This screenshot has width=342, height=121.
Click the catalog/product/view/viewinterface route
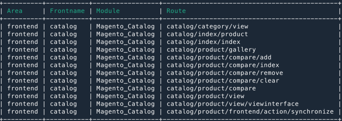(x=232, y=104)
